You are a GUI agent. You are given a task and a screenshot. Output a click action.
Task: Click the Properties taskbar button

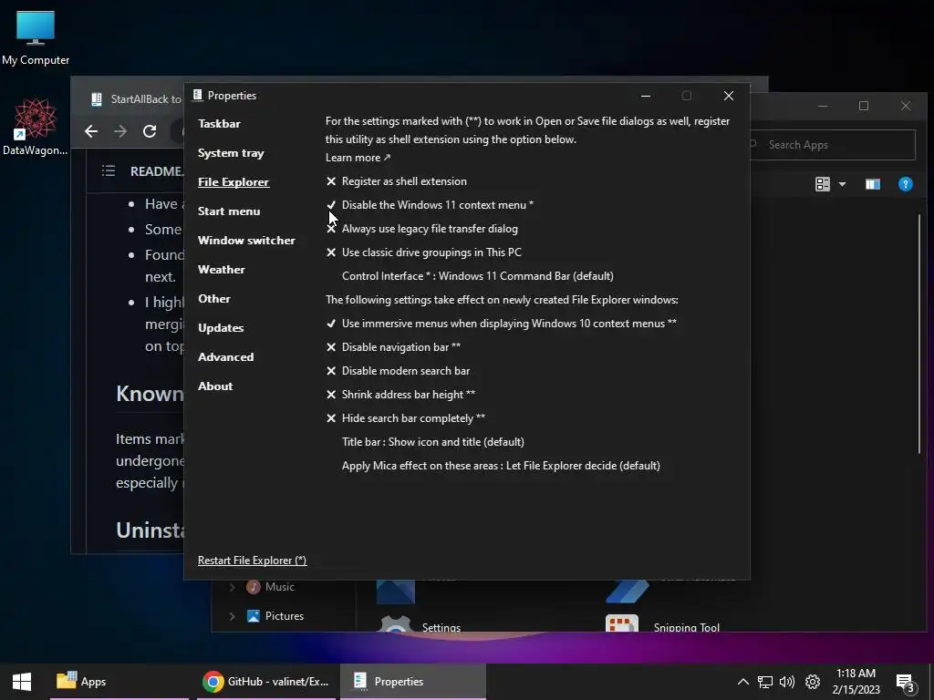click(x=413, y=682)
